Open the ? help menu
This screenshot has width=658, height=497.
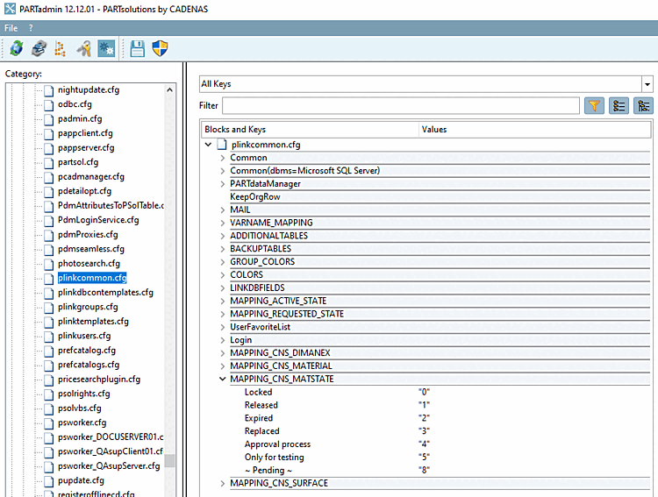click(31, 28)
